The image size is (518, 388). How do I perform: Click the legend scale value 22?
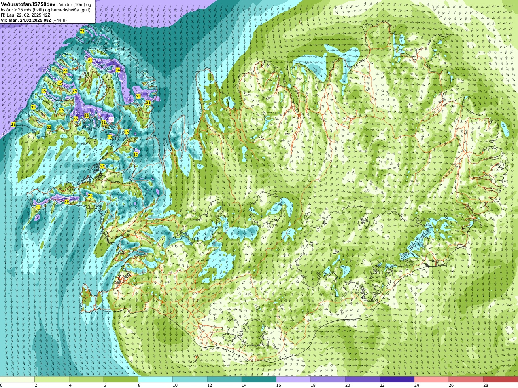(382, 385)
